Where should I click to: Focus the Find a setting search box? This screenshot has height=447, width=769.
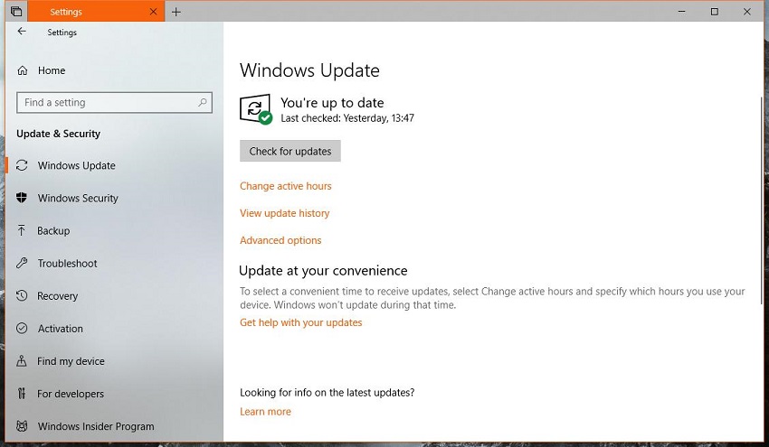click(x=107, y=103)
